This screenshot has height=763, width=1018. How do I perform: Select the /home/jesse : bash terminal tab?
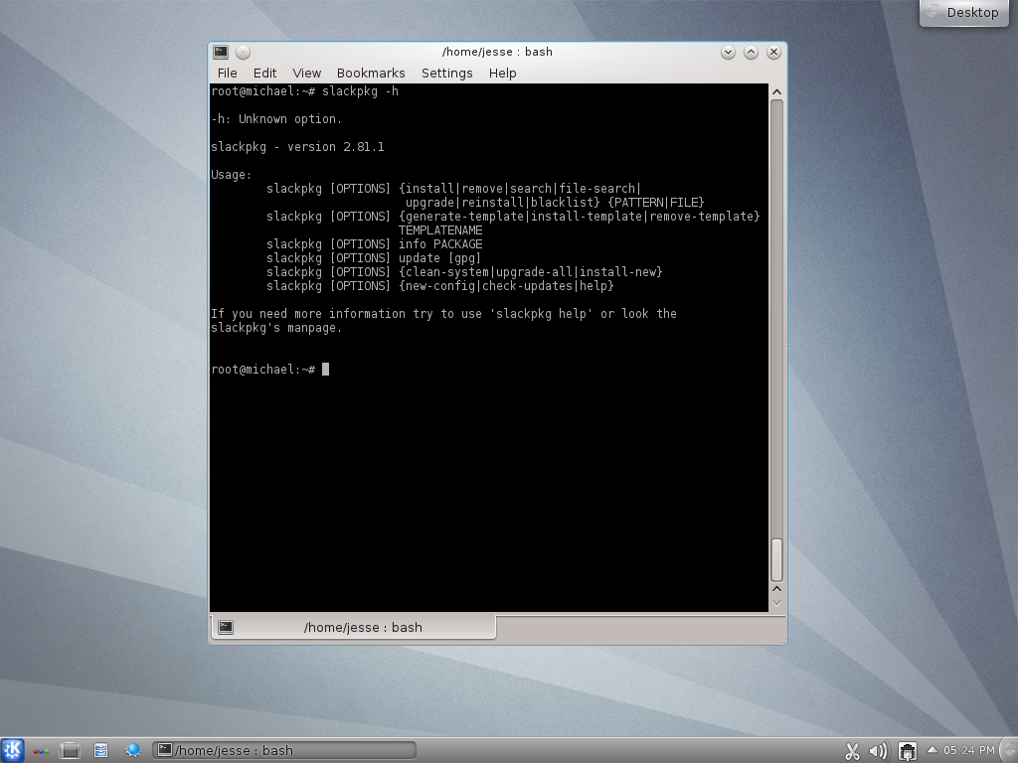click(354, 628)
